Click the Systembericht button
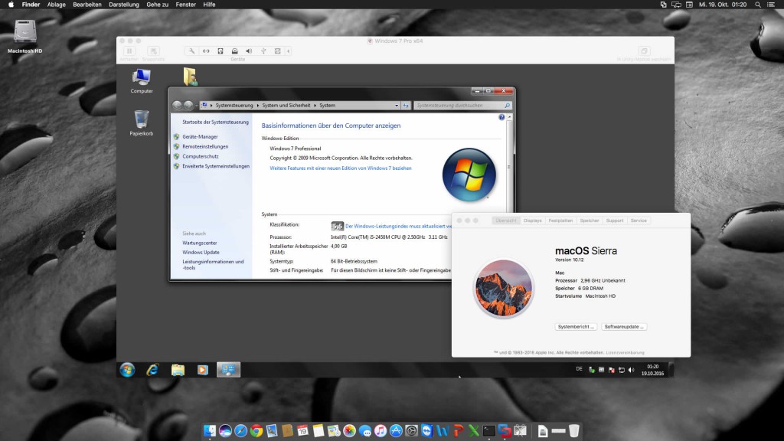The image size is (784, 441). click(x=576, y=326)
